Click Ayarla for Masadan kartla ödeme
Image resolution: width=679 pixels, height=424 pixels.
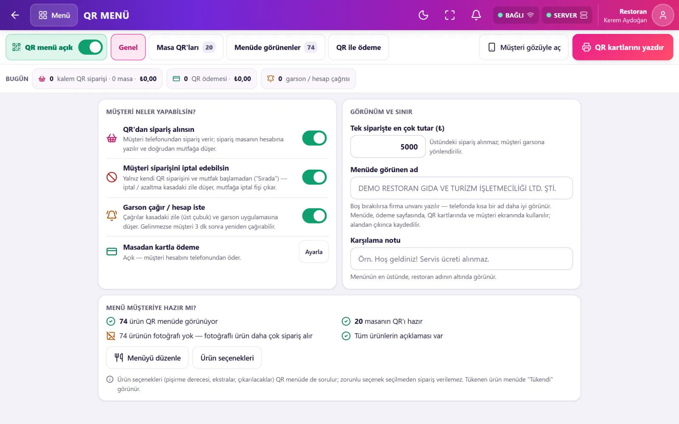pyautogui.click(x=314, y=252)
